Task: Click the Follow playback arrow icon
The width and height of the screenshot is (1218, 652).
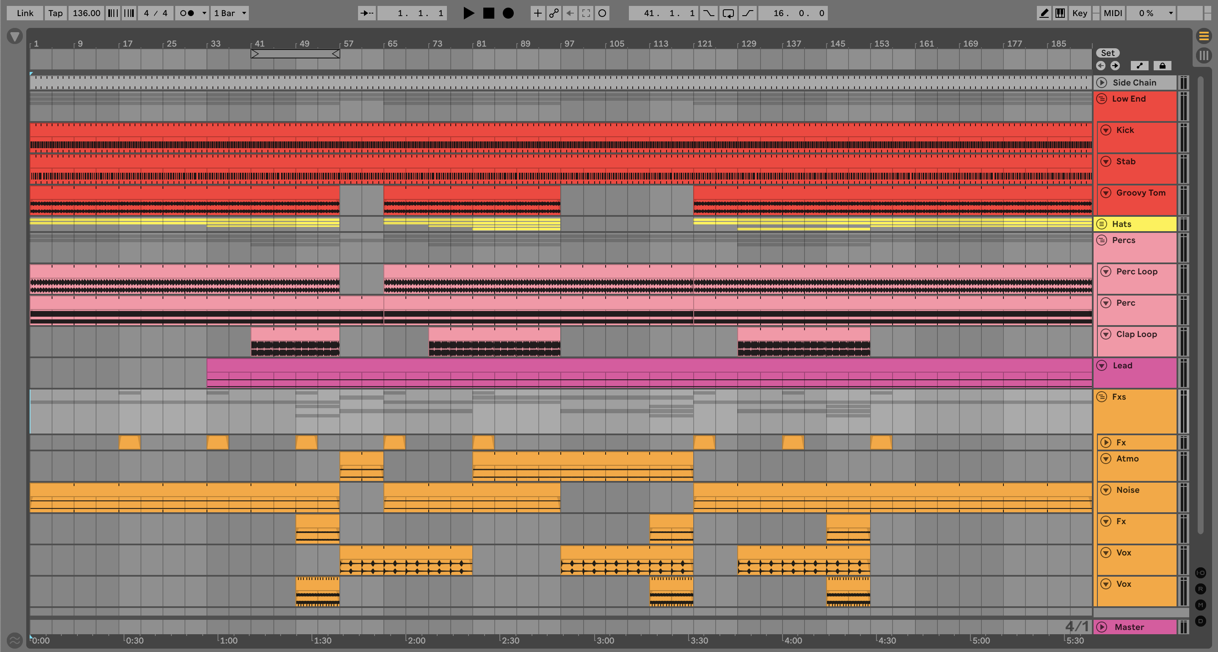Action: coord(367,13)
